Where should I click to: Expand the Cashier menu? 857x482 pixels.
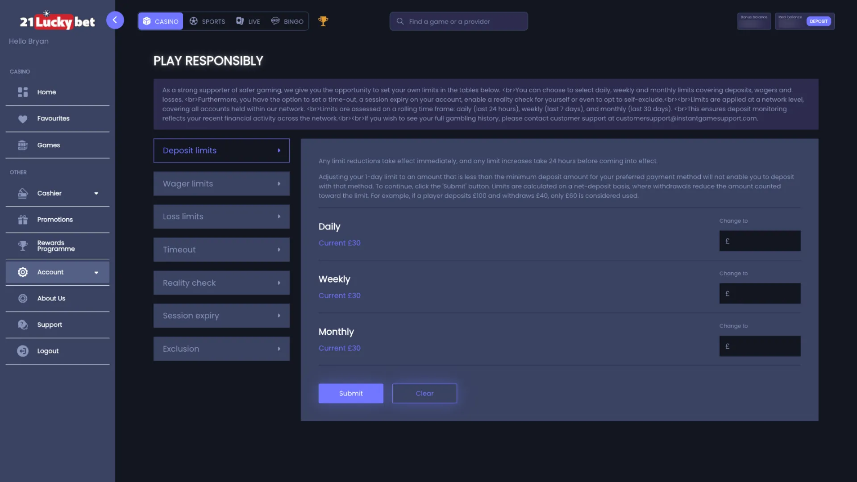coord(96,193)
